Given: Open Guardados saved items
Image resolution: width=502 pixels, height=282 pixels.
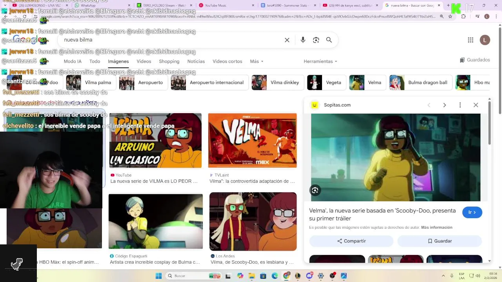Looking at the screenshot, I should click(x=475, y=60).
